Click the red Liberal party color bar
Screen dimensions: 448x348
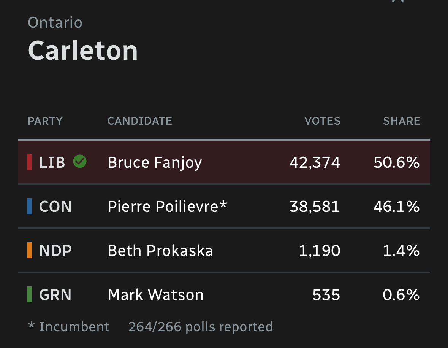(x=30, y=162)
